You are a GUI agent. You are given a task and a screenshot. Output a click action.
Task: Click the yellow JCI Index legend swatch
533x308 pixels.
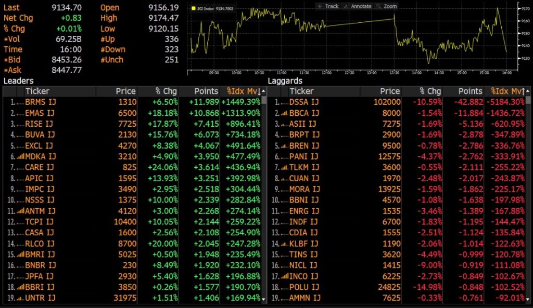193,9
